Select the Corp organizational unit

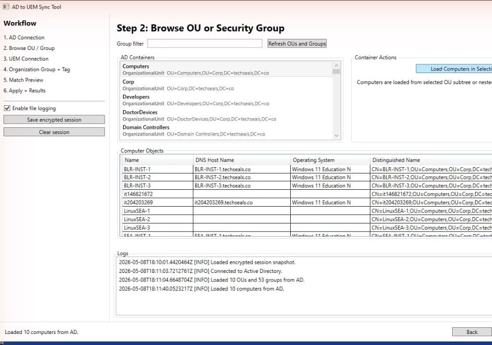click(x=226, y=85)
